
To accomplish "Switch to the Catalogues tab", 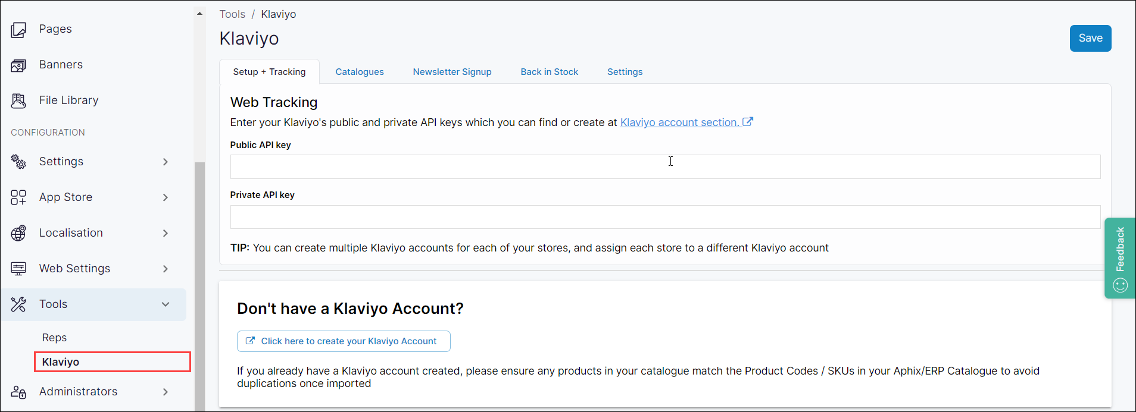I will (x=359, y=72).
